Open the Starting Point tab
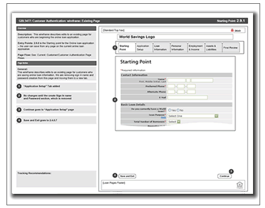Screen dimensions: 265x208 (x=127, y=48)
